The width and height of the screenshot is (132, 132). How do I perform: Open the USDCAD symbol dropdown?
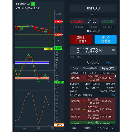point(93,8)
